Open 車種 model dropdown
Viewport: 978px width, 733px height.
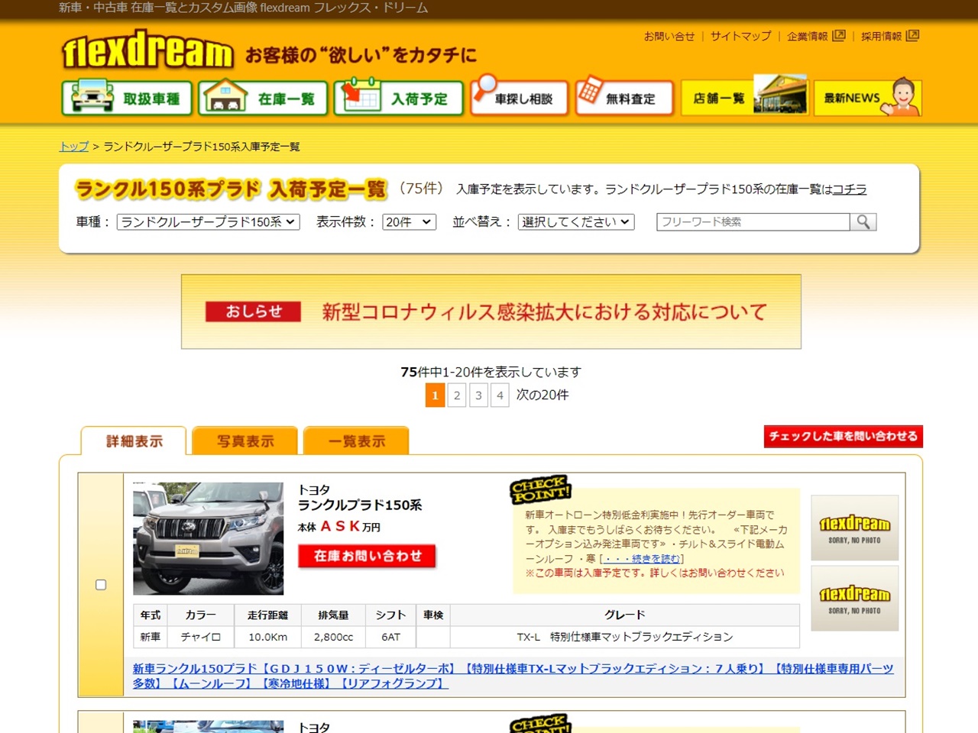[x=208, y=221]
